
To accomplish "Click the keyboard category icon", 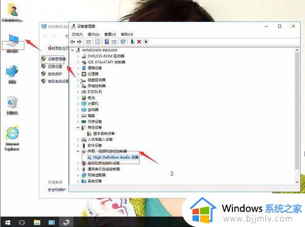I will point(84,115).
